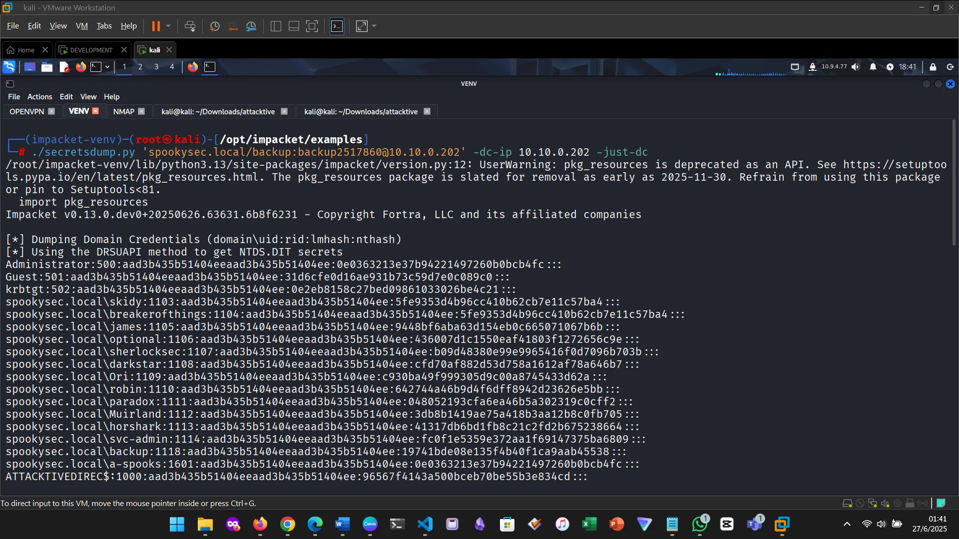Close the OPENVPN terminal tab
Viewport: 959px width, 539px height.
(52, 111)
